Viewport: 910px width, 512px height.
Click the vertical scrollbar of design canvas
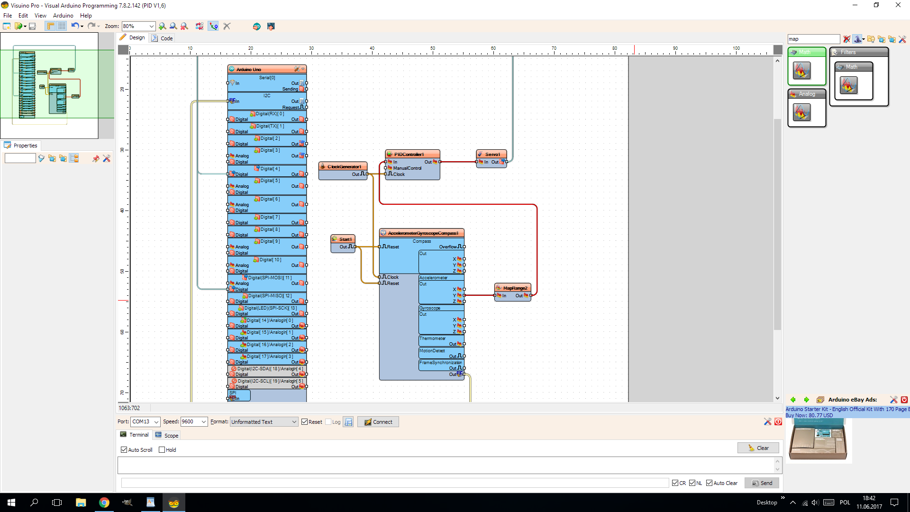point(777,223)
